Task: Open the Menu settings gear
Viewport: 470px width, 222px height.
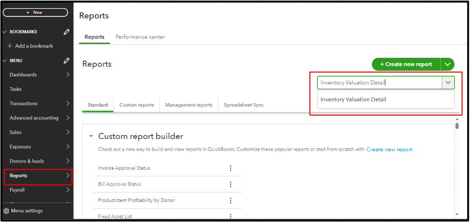Action: tap(6, 211)
